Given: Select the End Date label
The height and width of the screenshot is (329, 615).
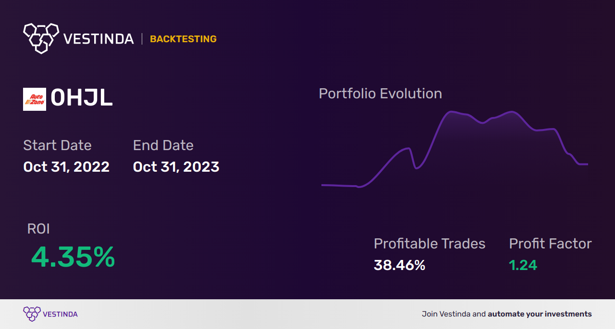Looking at the screenshot, I should click(x=163, y=145).
